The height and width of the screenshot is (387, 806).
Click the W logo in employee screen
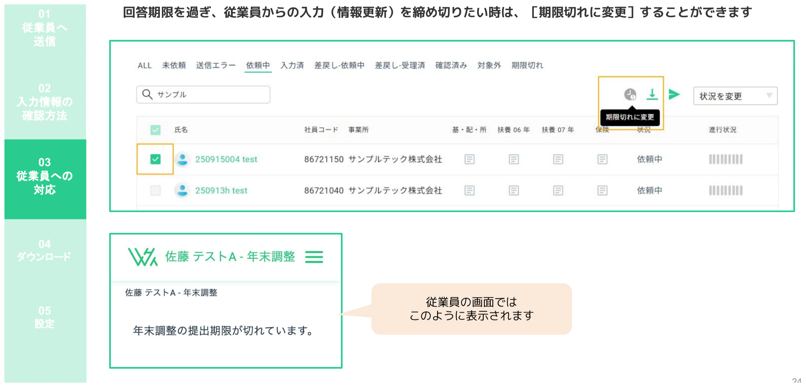tap(143, 257)
